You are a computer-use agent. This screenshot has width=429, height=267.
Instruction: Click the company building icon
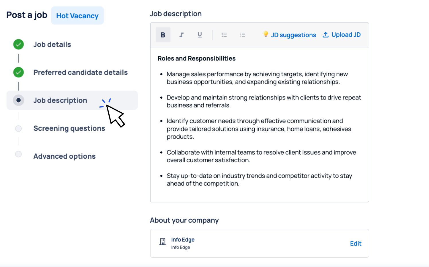tap(163, 242)
